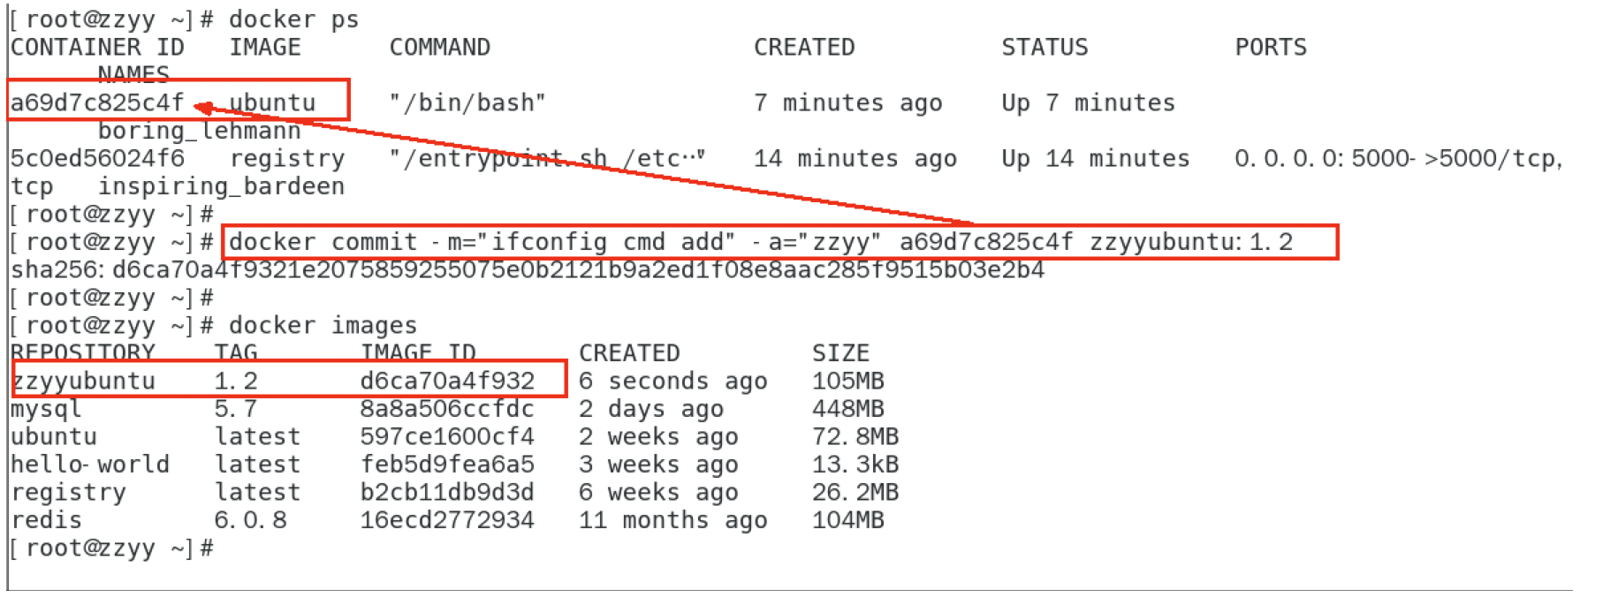This screenshot has height=597, width=1603.
Task: Click the container name inspiring_bardeen
Action: [221, 187]
